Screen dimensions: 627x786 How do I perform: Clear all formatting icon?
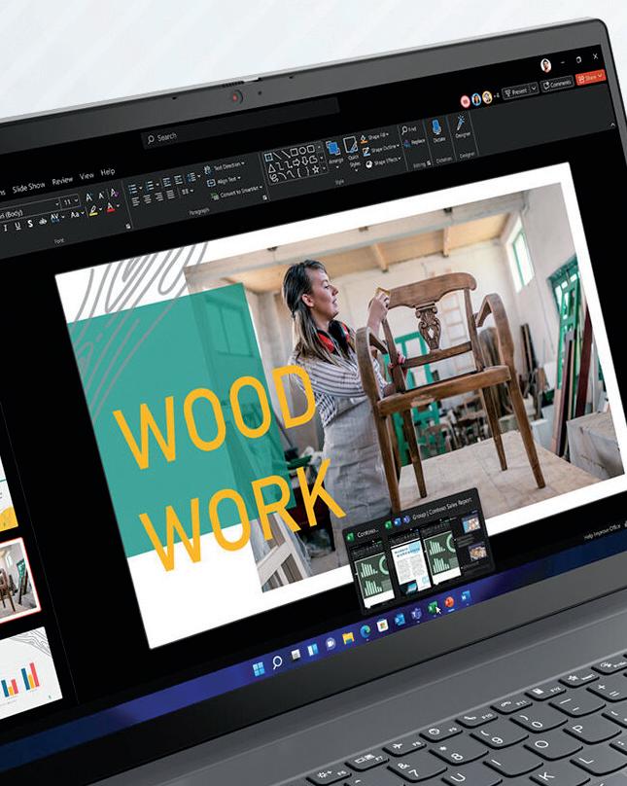coord(114,193)
